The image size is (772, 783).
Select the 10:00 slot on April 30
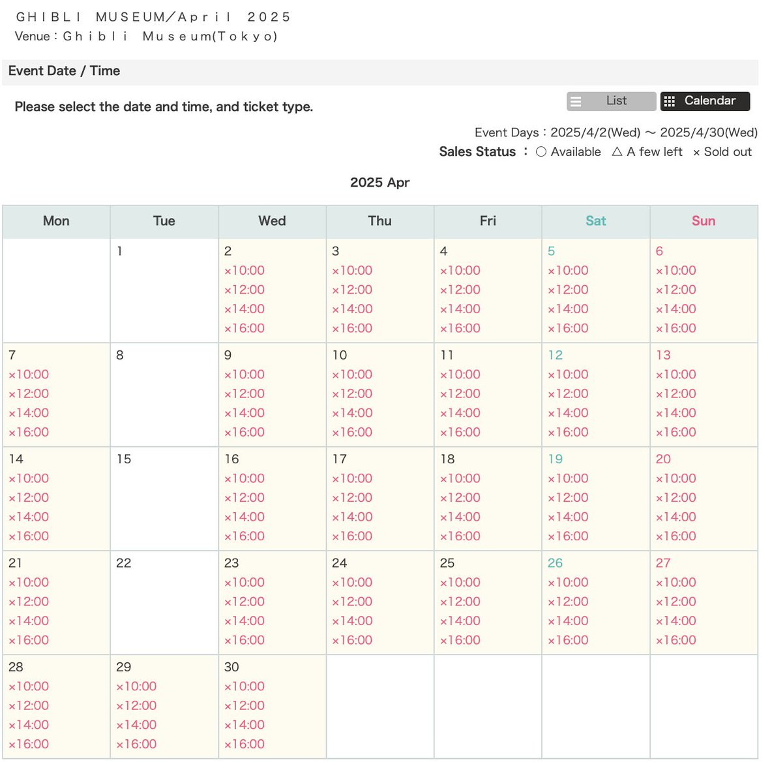pyautogui.click(x=245, y=686)
